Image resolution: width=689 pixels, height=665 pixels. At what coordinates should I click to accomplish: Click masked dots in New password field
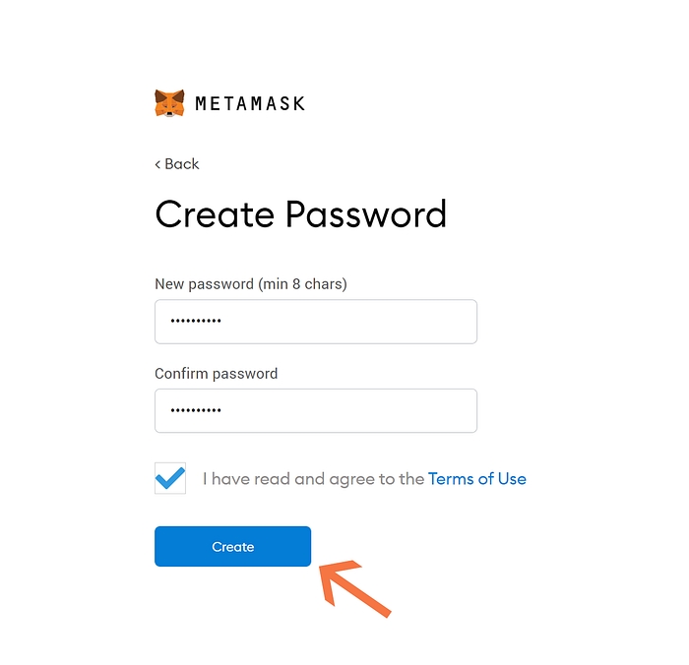[x=196, y=322]
